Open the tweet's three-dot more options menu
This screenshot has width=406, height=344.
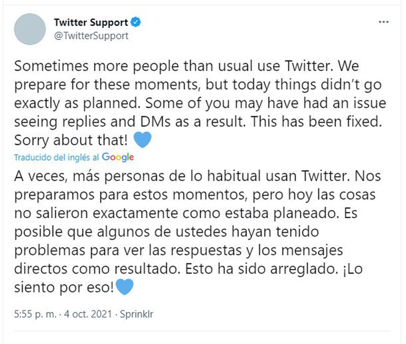tap(383, 24)
